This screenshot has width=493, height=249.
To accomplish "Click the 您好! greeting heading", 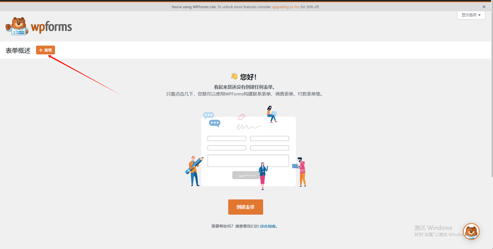I will (x=244, y=77).
